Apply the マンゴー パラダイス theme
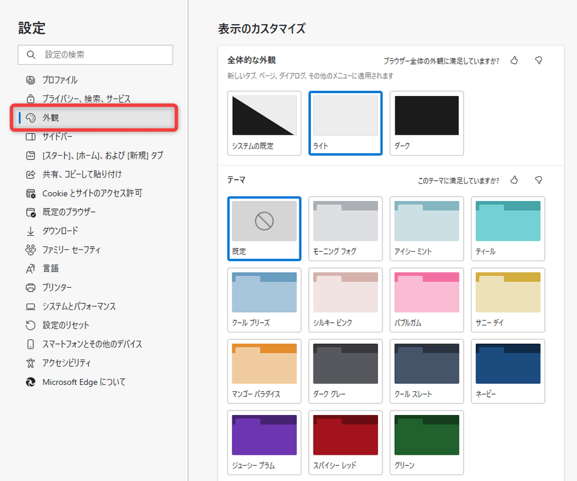Viewport: 577px width, 481px height. click(264, 371)
